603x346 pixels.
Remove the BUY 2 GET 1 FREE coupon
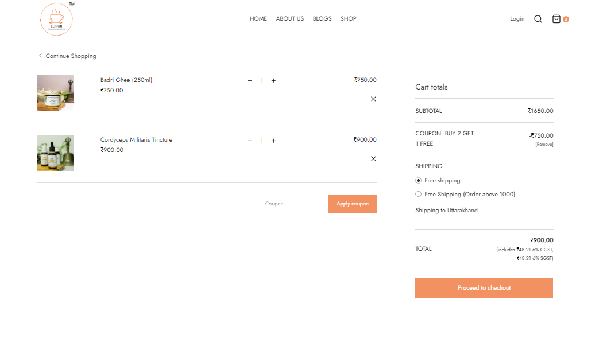click(x=544, y=144)
